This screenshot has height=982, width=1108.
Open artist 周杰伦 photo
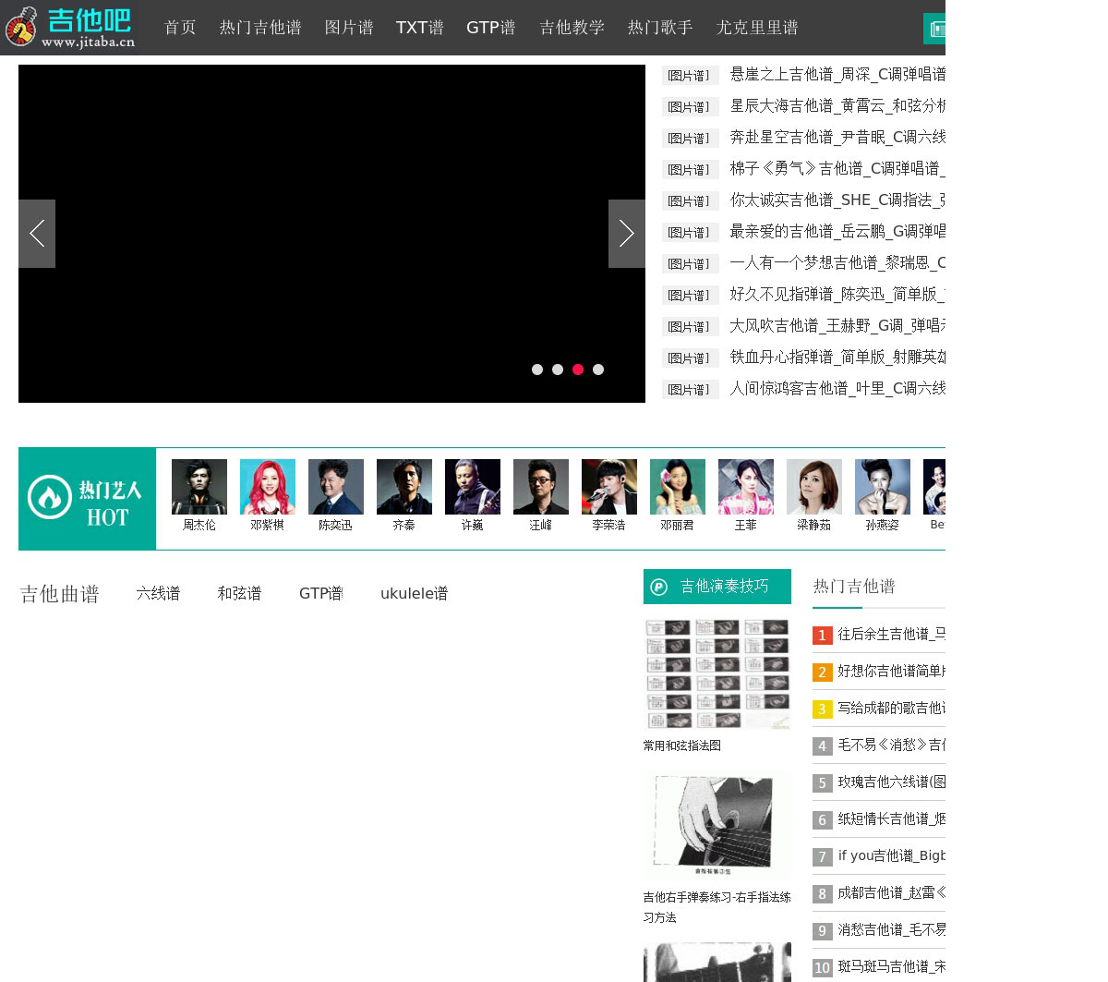[x=199, y=487]
